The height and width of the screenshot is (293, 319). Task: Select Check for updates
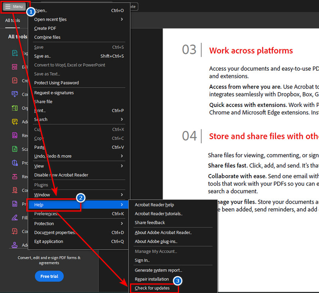(x=173, y=288)
